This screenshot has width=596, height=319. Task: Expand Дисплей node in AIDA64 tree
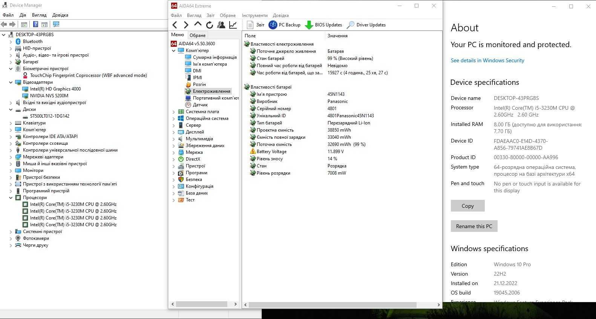[x=174, y=132]
